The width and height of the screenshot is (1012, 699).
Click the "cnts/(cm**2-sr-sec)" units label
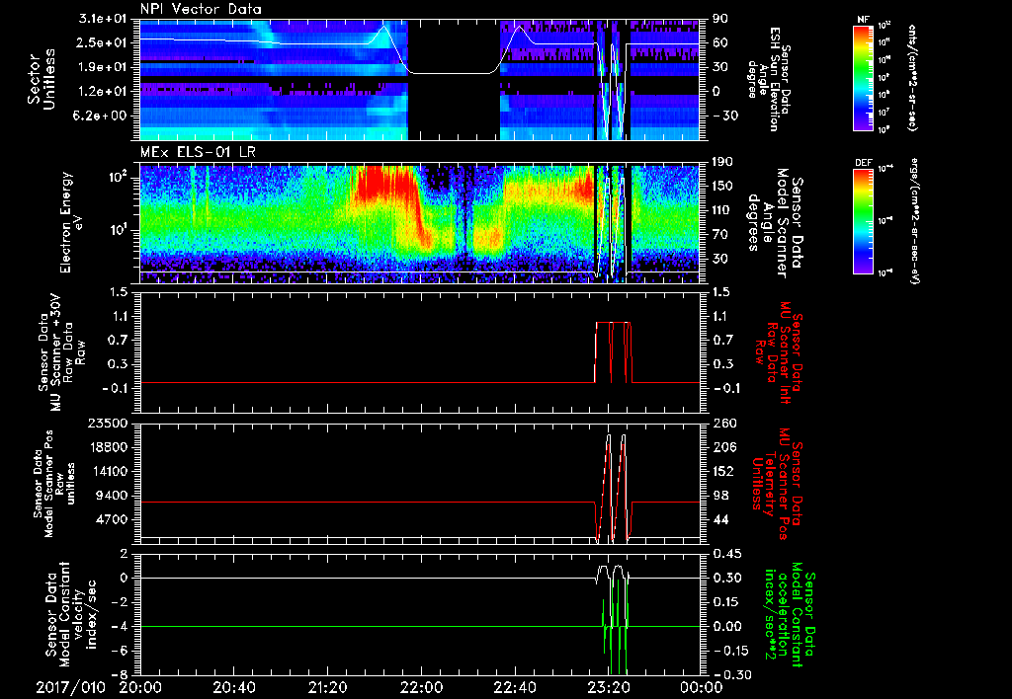912,77
